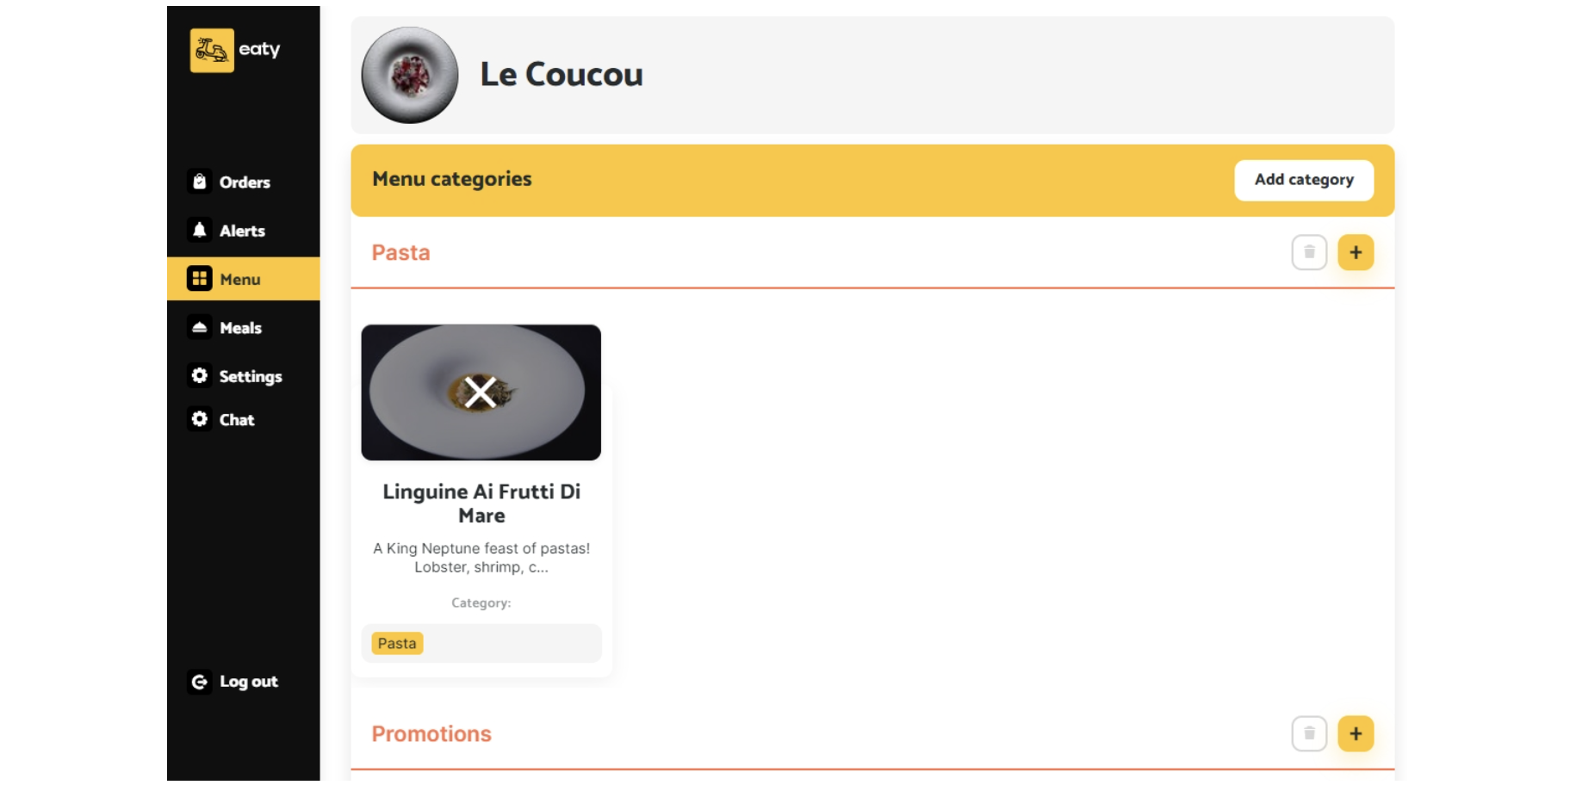1576x785 pixels.
Task: Add a meal to Pasta category
Action: tap(1356, 252)
